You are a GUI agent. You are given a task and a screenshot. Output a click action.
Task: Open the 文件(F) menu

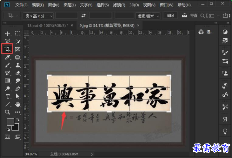coord(22,5)
